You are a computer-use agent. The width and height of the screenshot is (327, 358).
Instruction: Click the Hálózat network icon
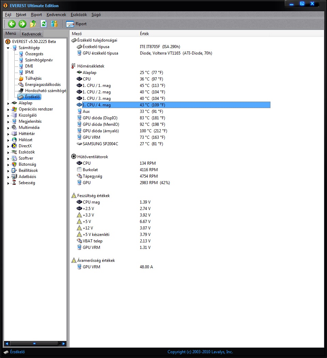14,140
